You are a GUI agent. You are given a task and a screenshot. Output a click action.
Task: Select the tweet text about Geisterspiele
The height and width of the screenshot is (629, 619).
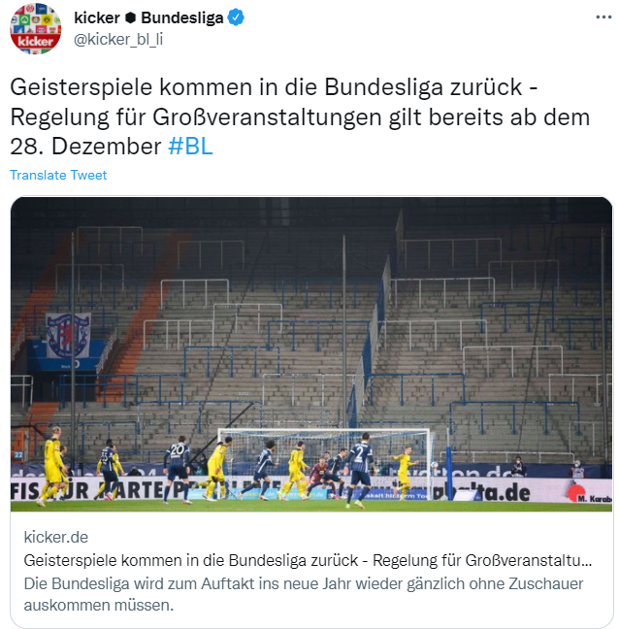click(300, 116)
